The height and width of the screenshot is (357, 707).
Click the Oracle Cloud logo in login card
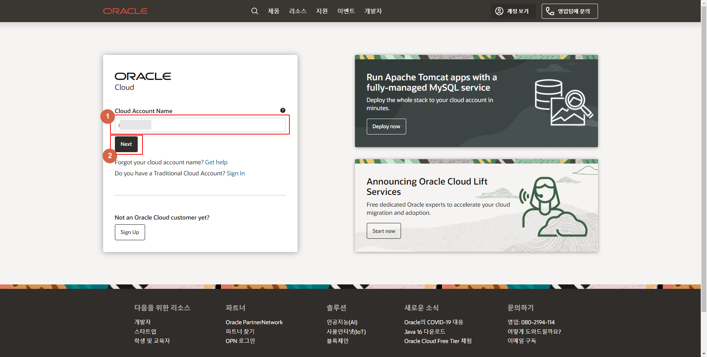click(x=143, y=81)
